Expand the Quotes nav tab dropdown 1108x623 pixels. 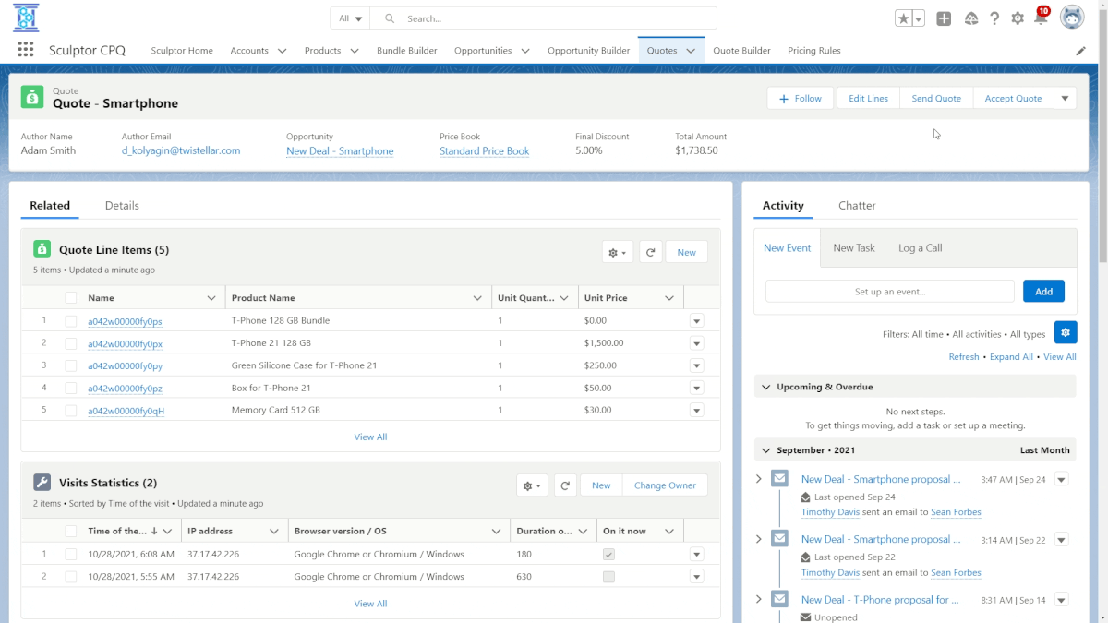[691, 51]
